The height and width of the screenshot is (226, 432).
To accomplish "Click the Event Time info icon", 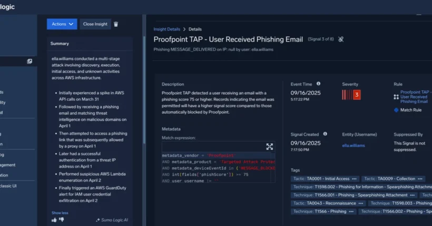I will (319, 84).
